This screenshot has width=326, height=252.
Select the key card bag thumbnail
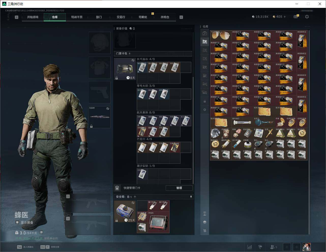125,69
